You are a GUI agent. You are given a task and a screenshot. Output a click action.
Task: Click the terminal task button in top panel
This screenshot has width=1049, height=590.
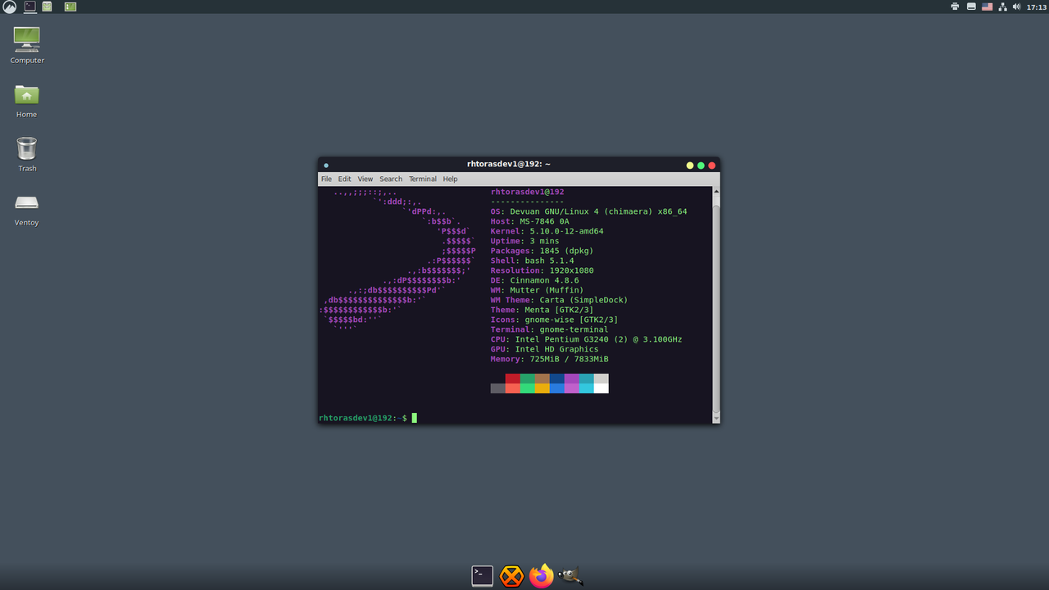(30, 7)
